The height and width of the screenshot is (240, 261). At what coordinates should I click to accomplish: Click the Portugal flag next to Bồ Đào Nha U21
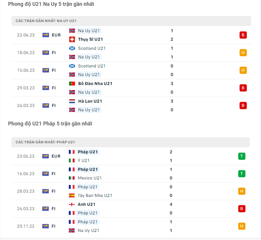coord(72,84)
